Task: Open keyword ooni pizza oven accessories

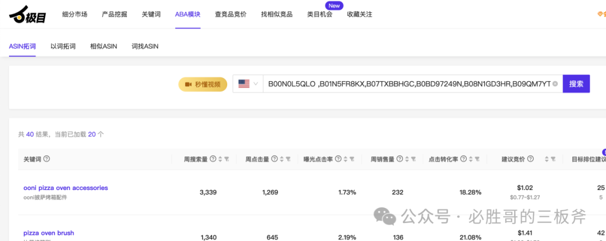Action: click(66, 188)
